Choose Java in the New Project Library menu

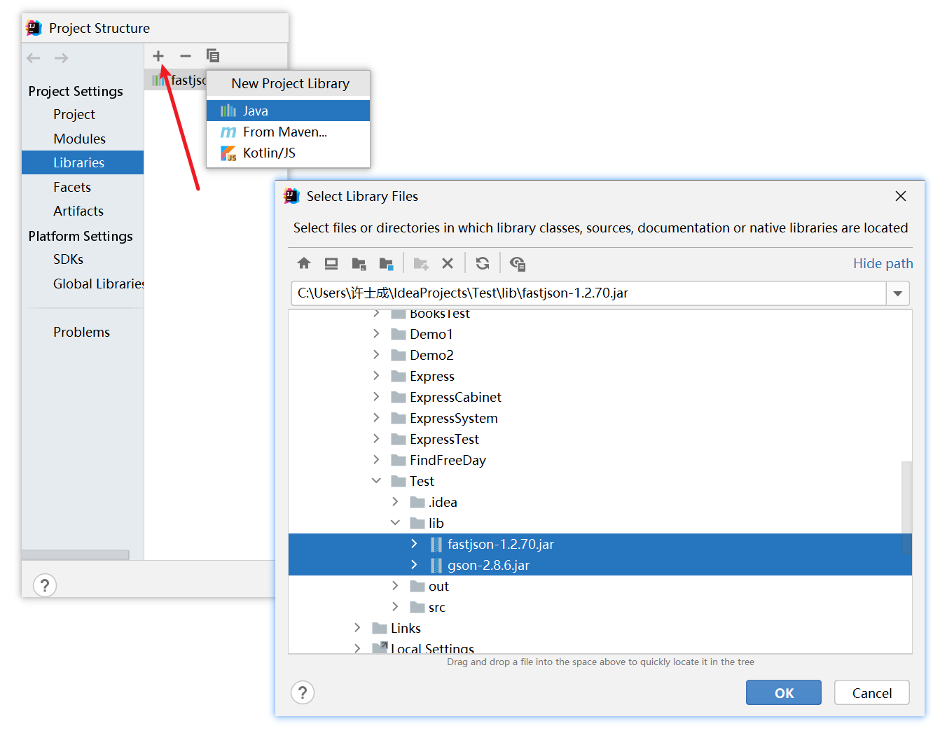[288, 111]
